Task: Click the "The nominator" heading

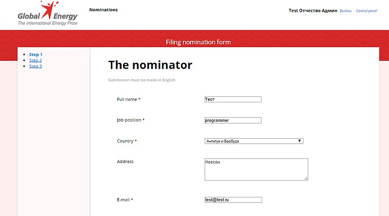Action: pos(150,65)
